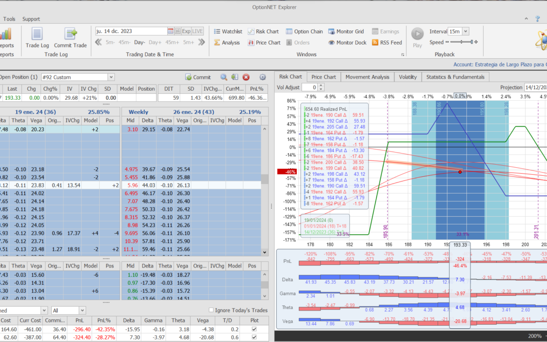Uncheck Plot for the -296.40 PnL row
This screenshot has height=342, width=547.
[x=254, y=329]
